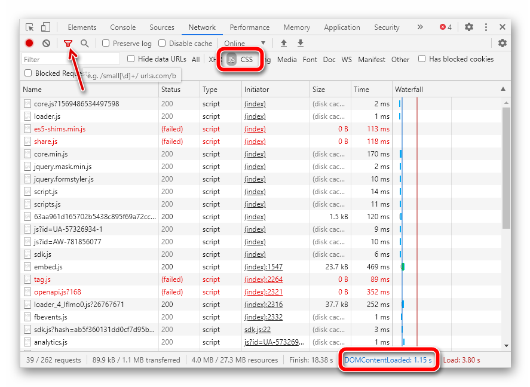
Task: Open the network search magnifier
Action: tap(84, 43)
